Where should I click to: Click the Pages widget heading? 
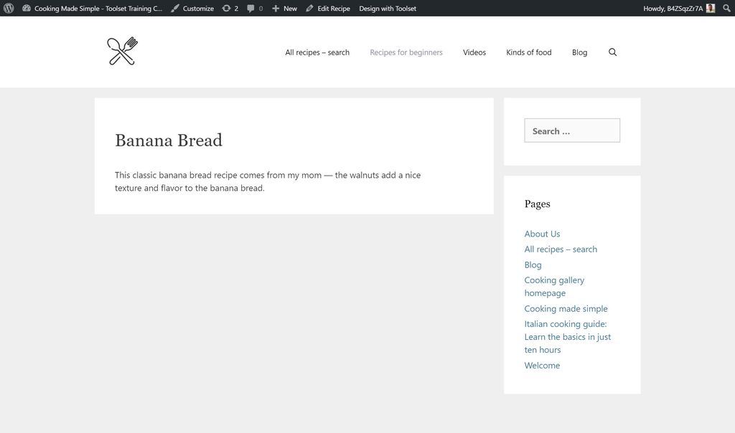click(x=537, y=204)
